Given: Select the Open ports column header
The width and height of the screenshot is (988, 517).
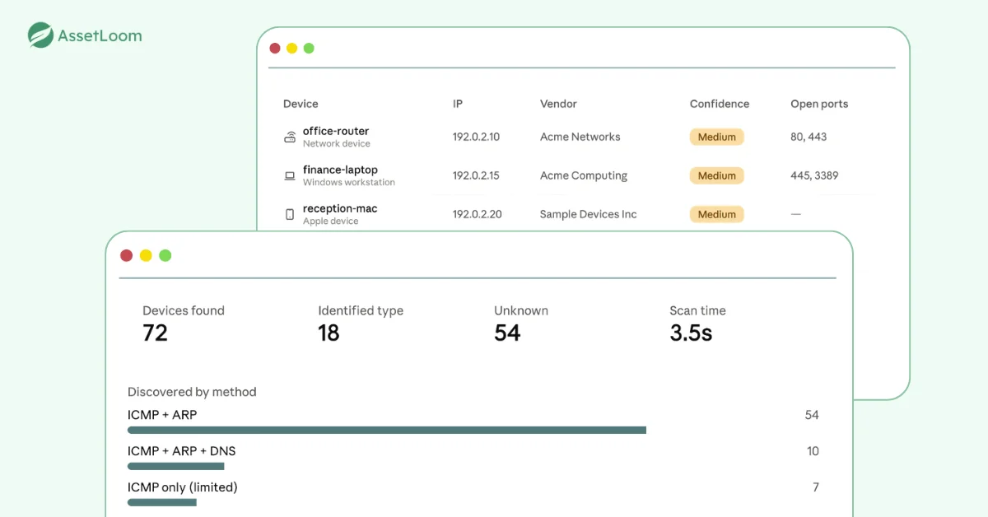Looking at the screenshot, I should (819, 104).
